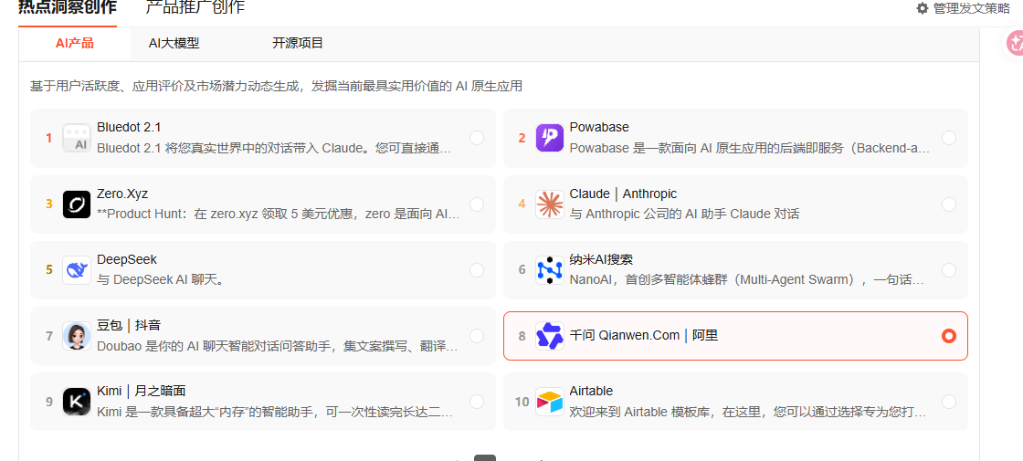Click the Kimi black K icon

click(x=77, y=402)
